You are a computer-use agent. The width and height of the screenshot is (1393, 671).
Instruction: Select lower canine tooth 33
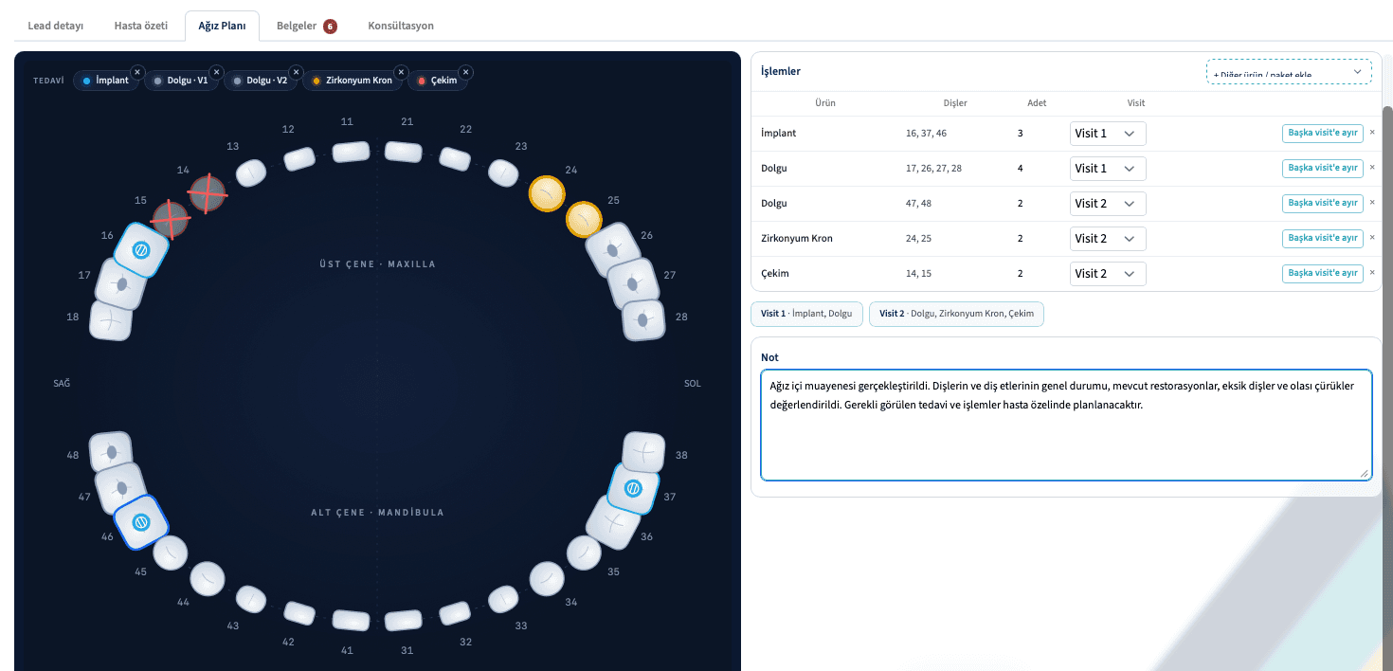coord(503,599)
